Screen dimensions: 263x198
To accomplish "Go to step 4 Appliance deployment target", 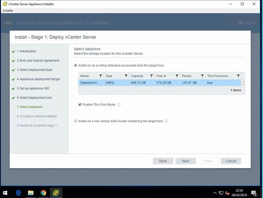I will [38, 79].
